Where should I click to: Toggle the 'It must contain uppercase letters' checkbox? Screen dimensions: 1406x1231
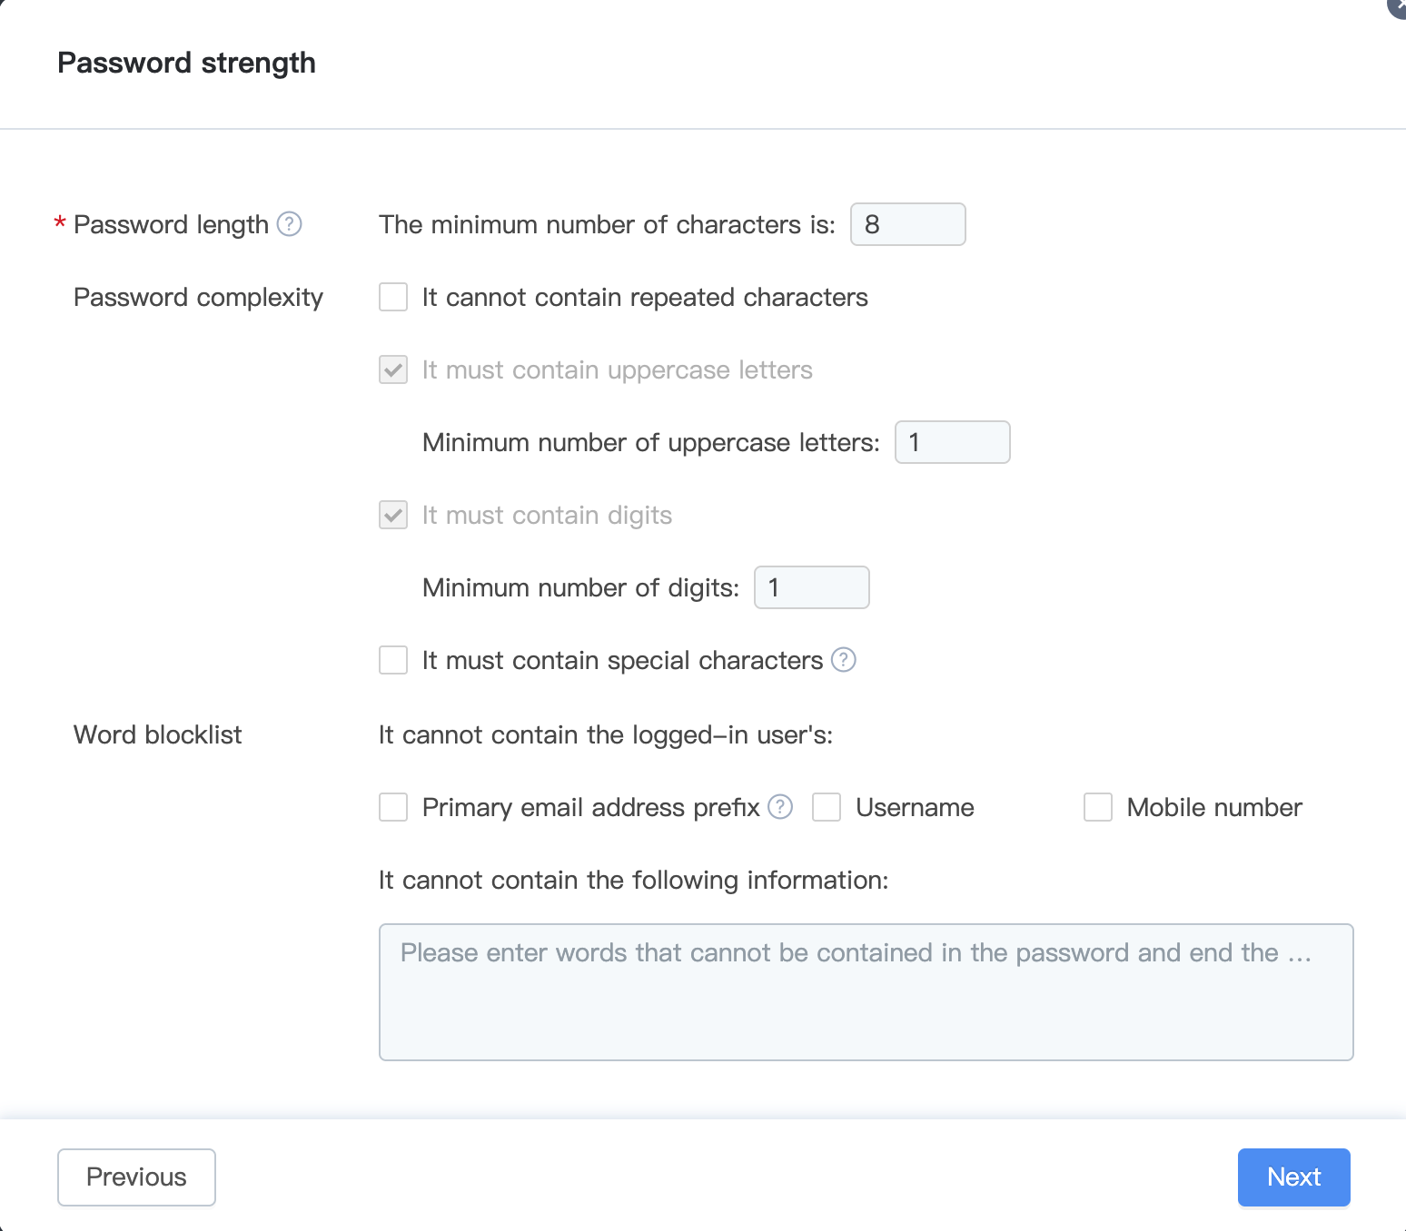tap(393, 369)
